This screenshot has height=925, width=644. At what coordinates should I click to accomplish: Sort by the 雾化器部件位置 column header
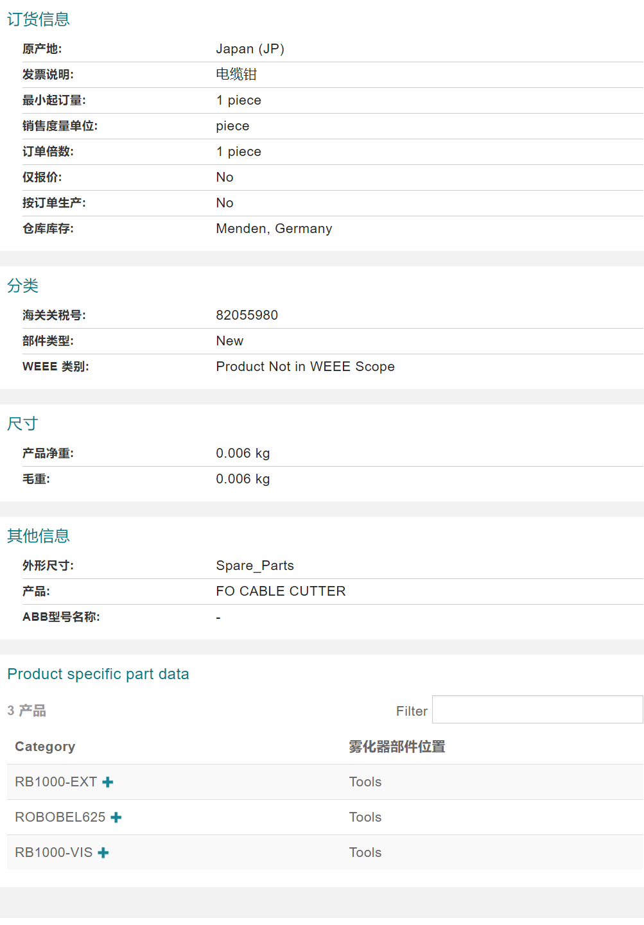[397, 747]
